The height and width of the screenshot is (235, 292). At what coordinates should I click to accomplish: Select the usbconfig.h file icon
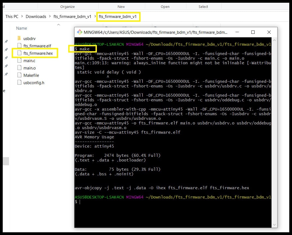19,83
